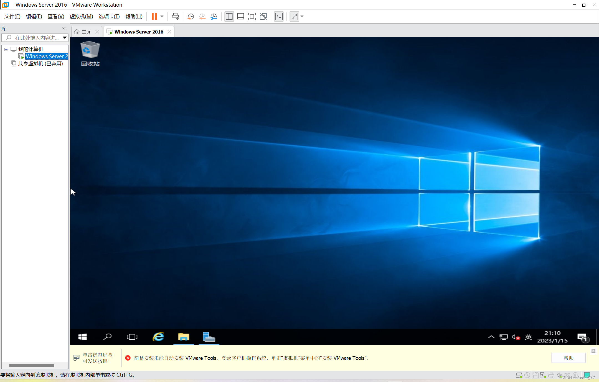599x382 pixels.
Task: Toggle the console view button
Action: [x=279, y=17]
